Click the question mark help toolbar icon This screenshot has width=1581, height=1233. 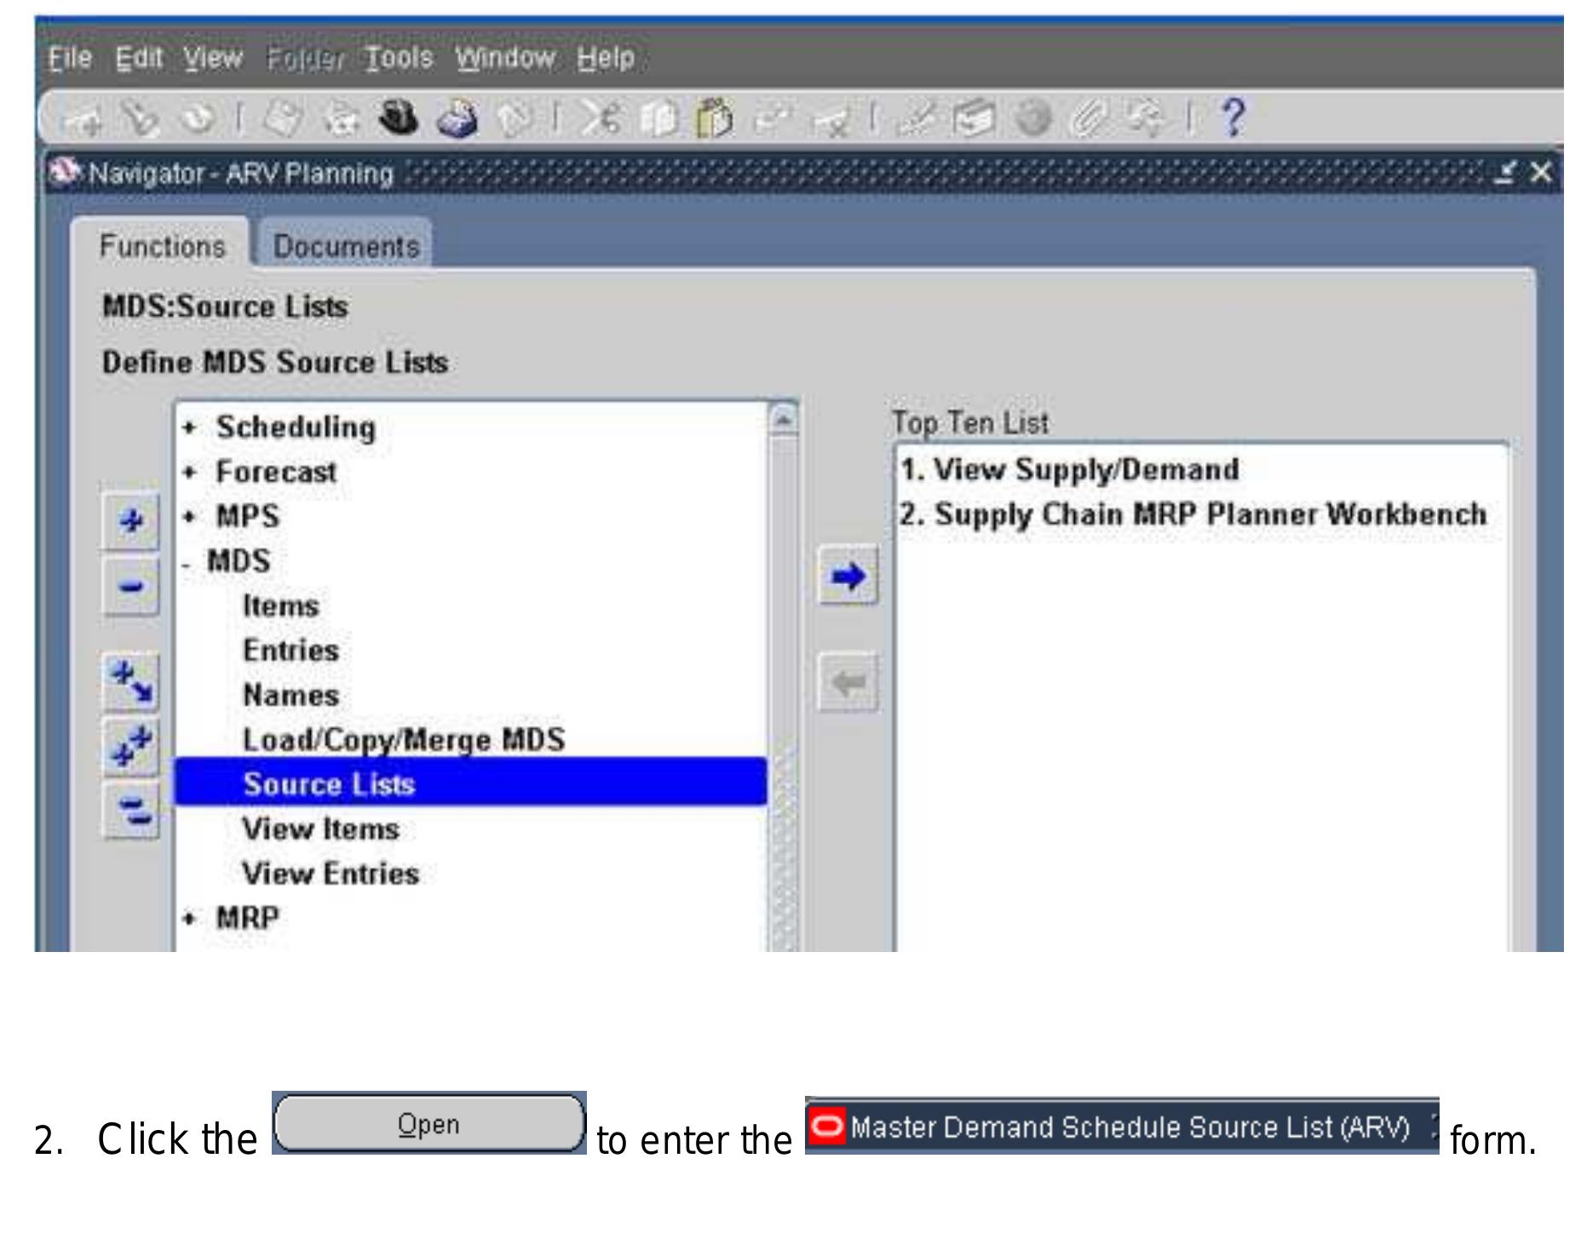point(1234,119)
